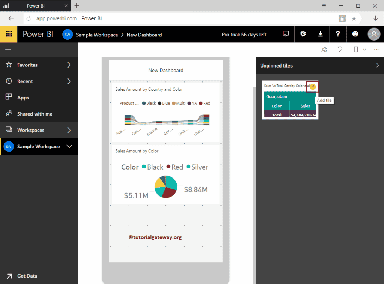The image size is (384, 284).
Task: Click the Occupation table header
Action: (x=277, y=96)
